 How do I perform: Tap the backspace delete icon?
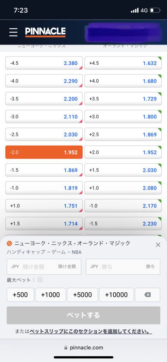click(148, 295)
